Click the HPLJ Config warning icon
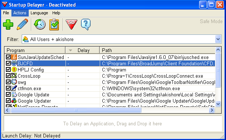This screenshot has height=140, width=226. coord(14,70)
